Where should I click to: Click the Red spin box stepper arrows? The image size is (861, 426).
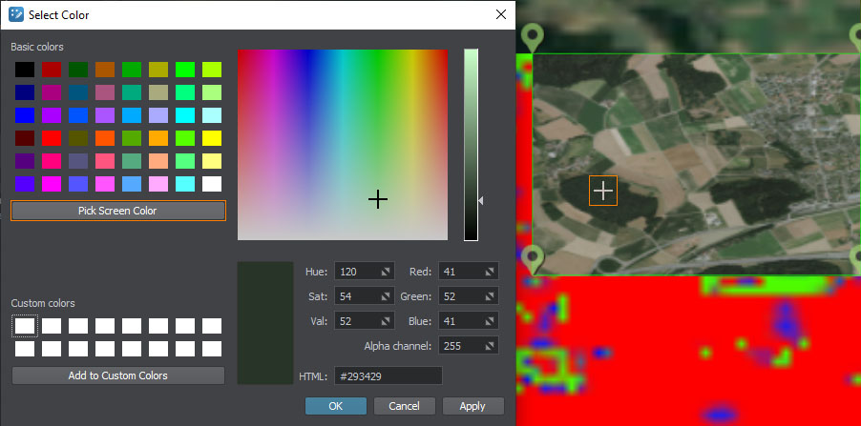(x=490, y=272)
